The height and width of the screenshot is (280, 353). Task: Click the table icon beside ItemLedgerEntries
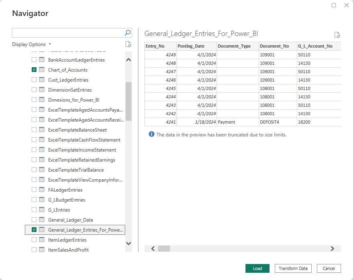coord(42,240)
